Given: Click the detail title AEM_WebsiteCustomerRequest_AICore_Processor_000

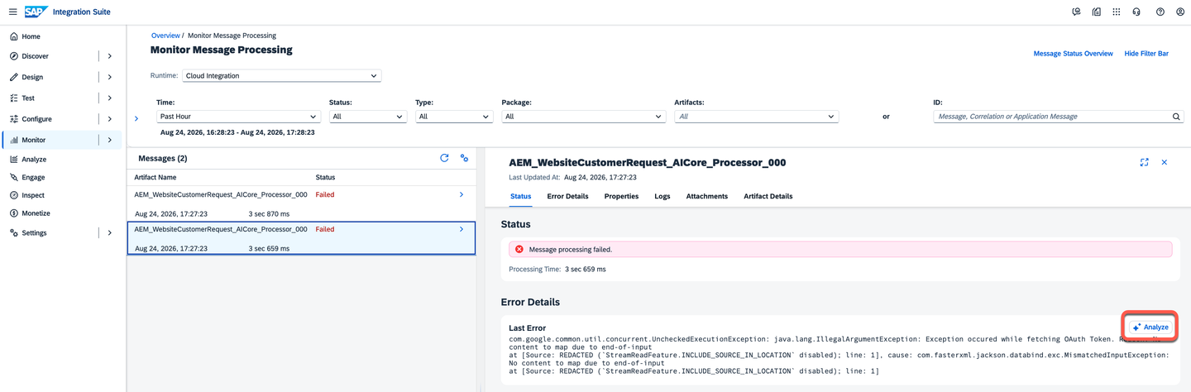Looking at the screenshot, I should click(648, 162).
